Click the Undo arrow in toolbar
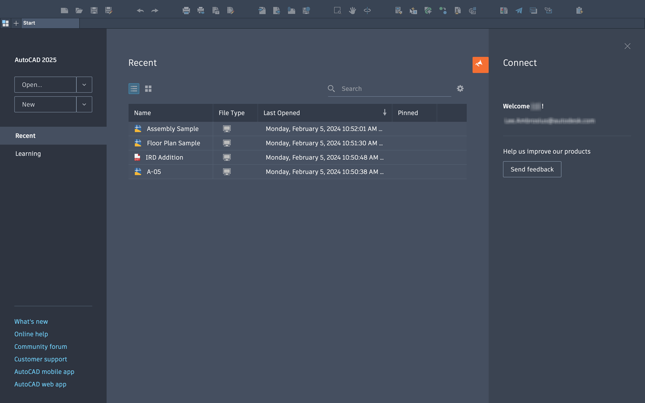The width and height of the screenshot is (645, 403). click(140, 10)
